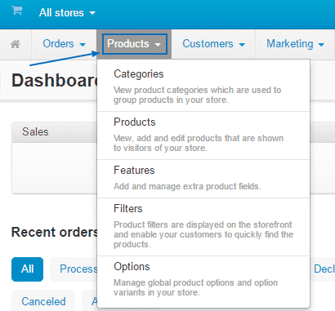Click the Dashboard page title
The image size is (335, 311).
click(54, 81)
